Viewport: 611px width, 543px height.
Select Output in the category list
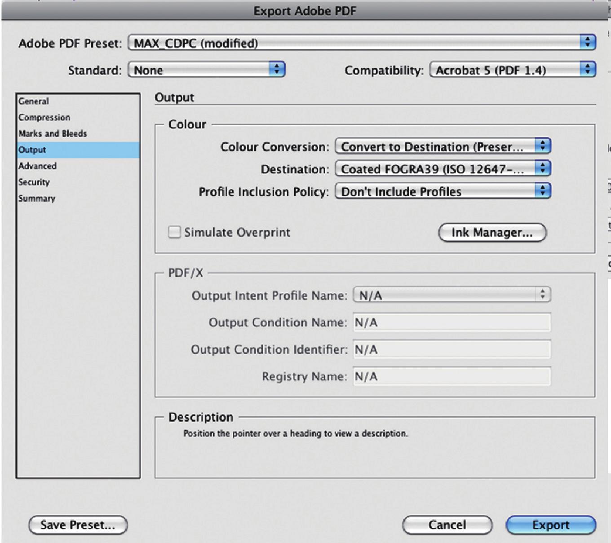(78, 150)
